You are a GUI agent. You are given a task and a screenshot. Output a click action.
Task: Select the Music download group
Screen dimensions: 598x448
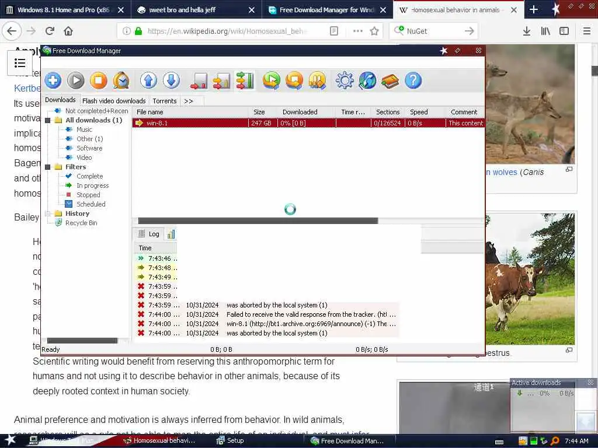pyautogui.click(x=84, y=129)
